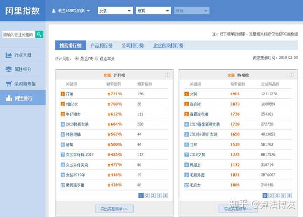Switch to 公司排行榜 tab
Screen dimensions: 303x217
pyautogui.click(x=132, y=45)
